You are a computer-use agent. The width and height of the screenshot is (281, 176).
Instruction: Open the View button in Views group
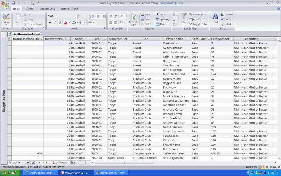click(6, 19)
